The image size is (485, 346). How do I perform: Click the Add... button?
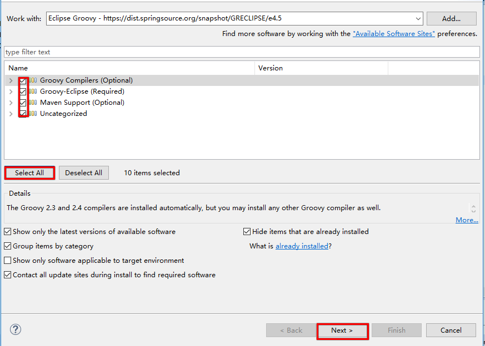click(451, 18)
